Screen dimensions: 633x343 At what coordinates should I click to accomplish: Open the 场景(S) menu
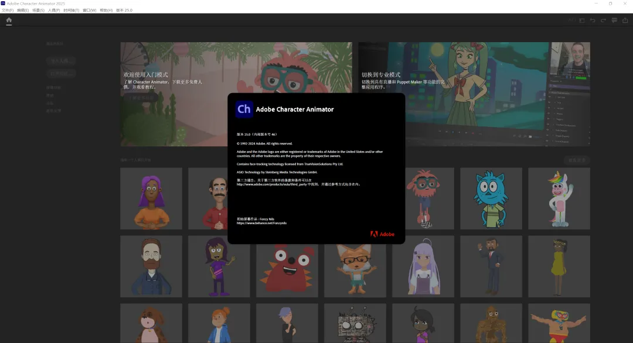point(38,11)
